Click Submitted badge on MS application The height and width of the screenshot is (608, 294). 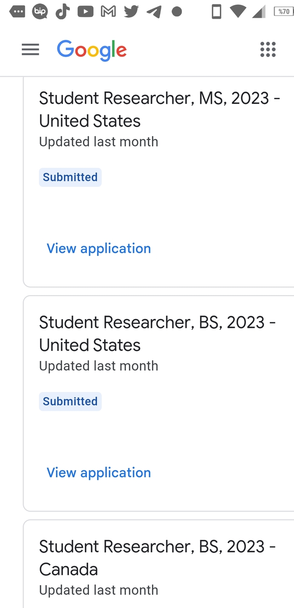click(70, 177)
